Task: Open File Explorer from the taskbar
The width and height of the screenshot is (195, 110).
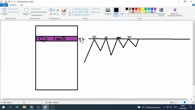Action: tap(24, 107)
